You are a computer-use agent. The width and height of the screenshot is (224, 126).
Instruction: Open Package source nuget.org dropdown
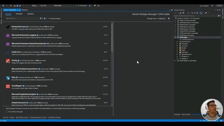[162, 19]
